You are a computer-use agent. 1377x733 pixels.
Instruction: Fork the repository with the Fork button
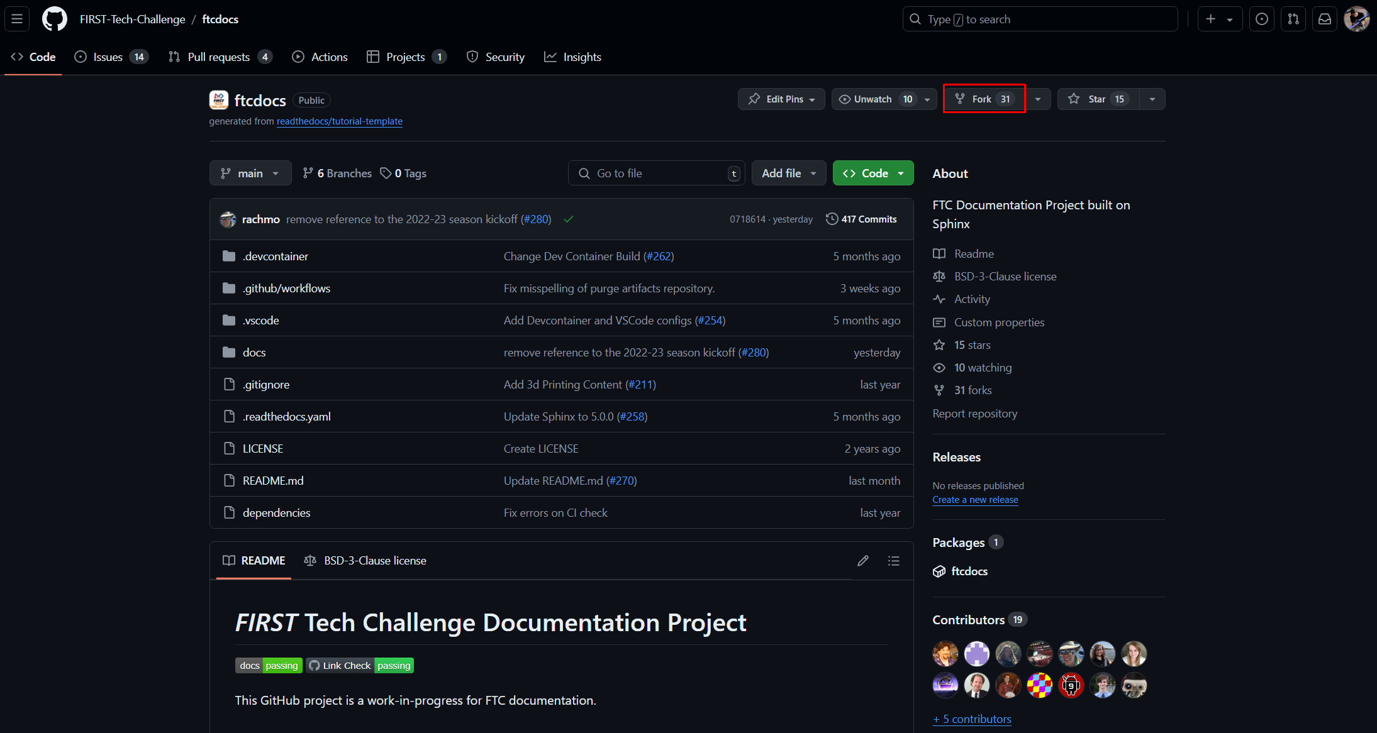click(x=984, y=99)
